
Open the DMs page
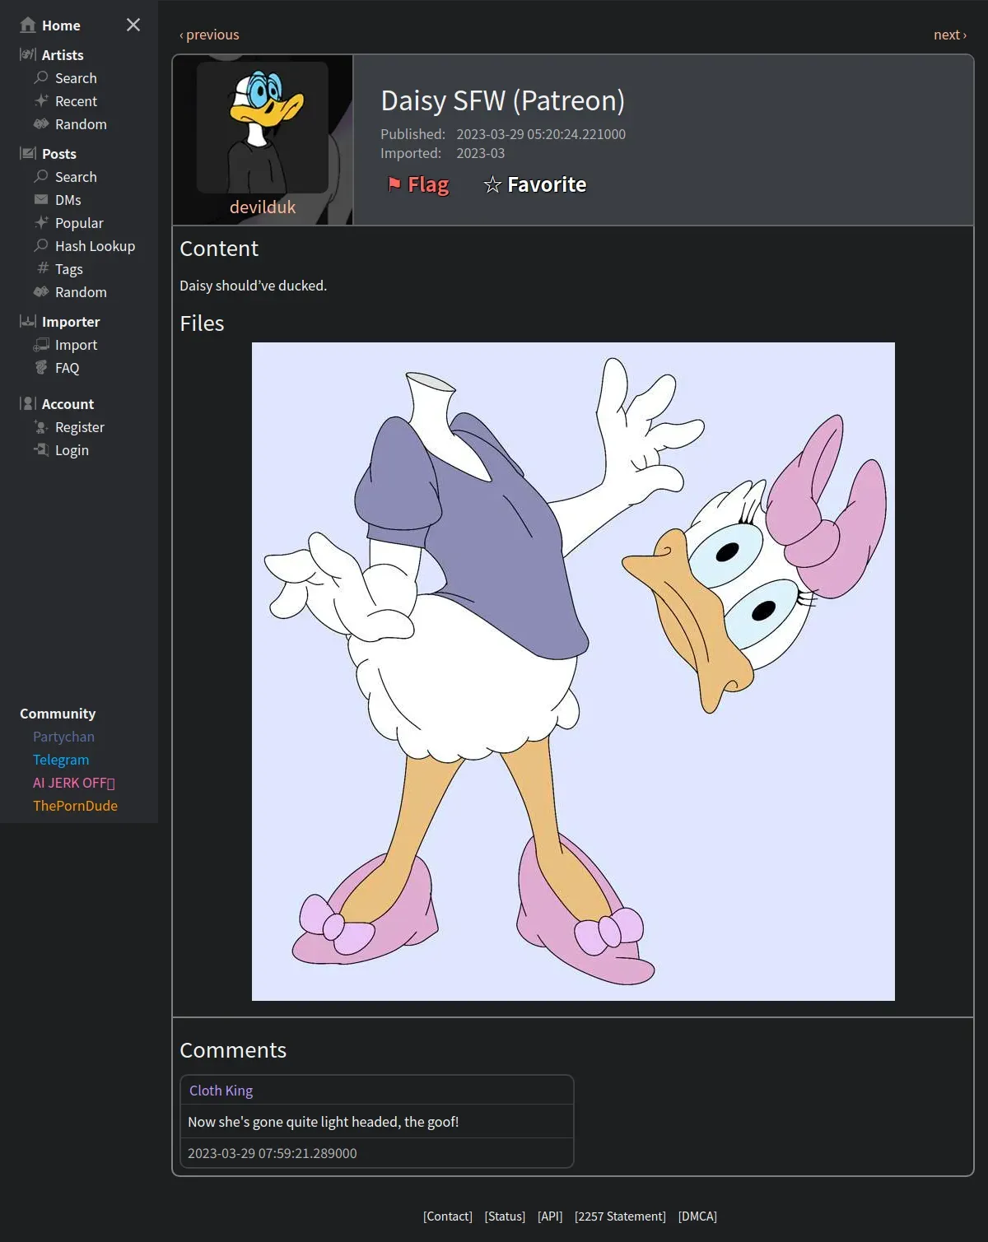[68, 200]
